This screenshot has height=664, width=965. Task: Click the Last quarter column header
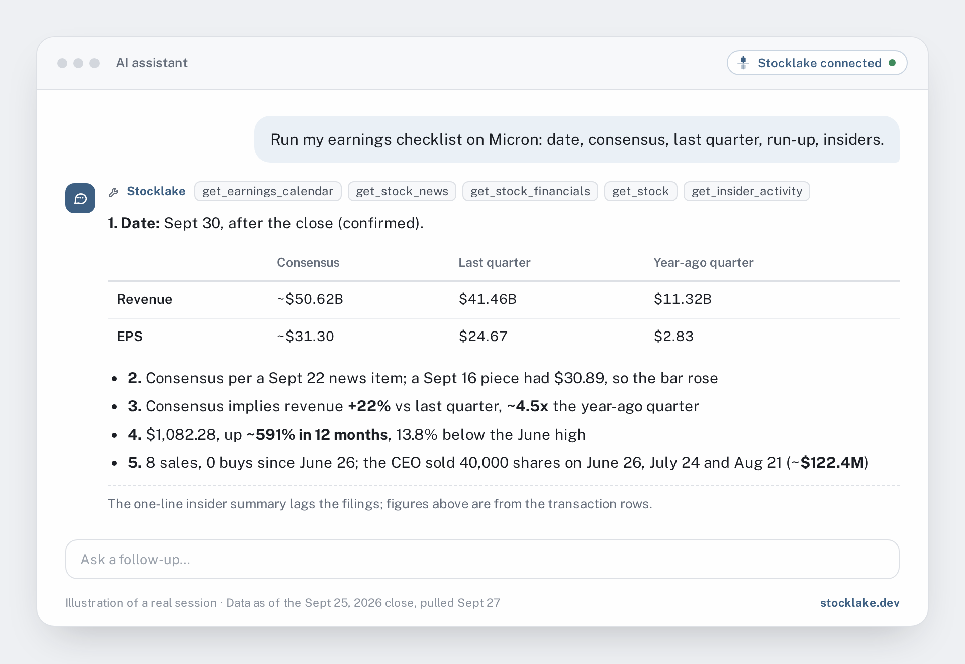(495, 263)
